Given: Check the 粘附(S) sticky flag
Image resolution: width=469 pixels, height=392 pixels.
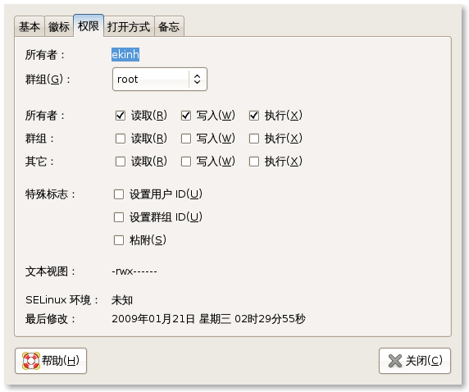Looking at the screenshot, I should (119, 240).
